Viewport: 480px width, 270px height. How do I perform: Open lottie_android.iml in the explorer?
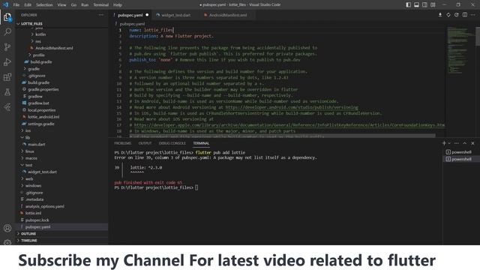coord(43,117)
